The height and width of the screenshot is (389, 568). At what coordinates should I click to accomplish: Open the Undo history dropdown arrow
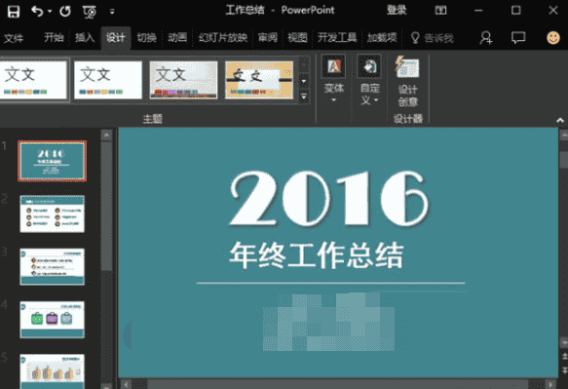pos(50,12)
